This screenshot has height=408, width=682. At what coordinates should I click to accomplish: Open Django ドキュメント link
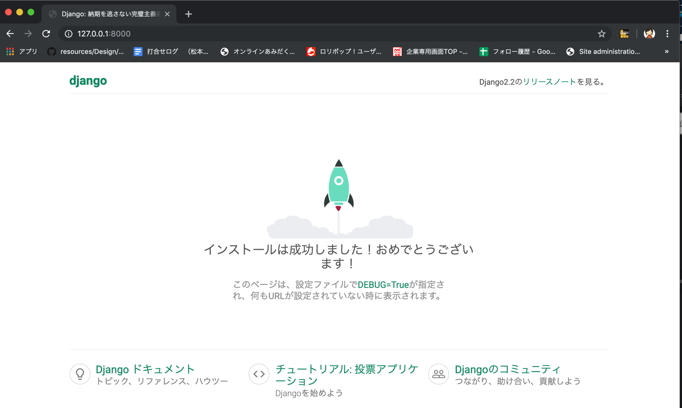(145, 369)
